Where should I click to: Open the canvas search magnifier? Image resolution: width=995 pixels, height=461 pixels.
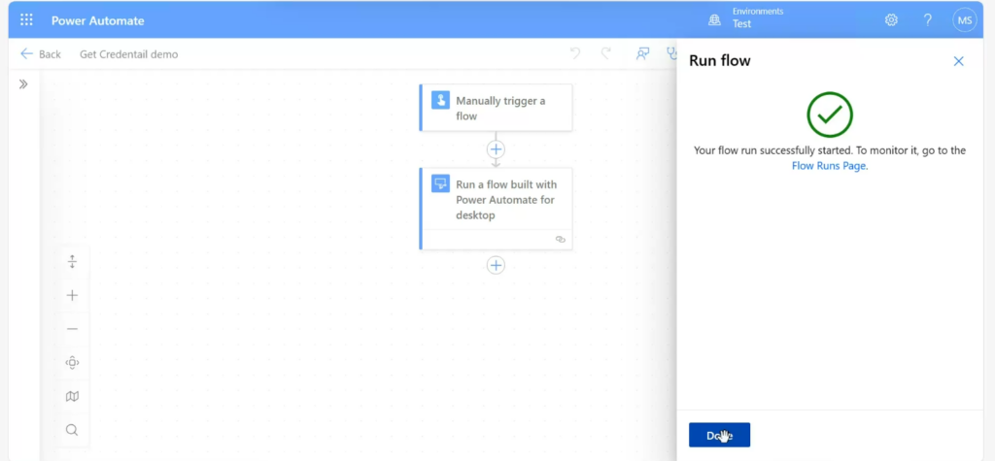tap(72, 430)
